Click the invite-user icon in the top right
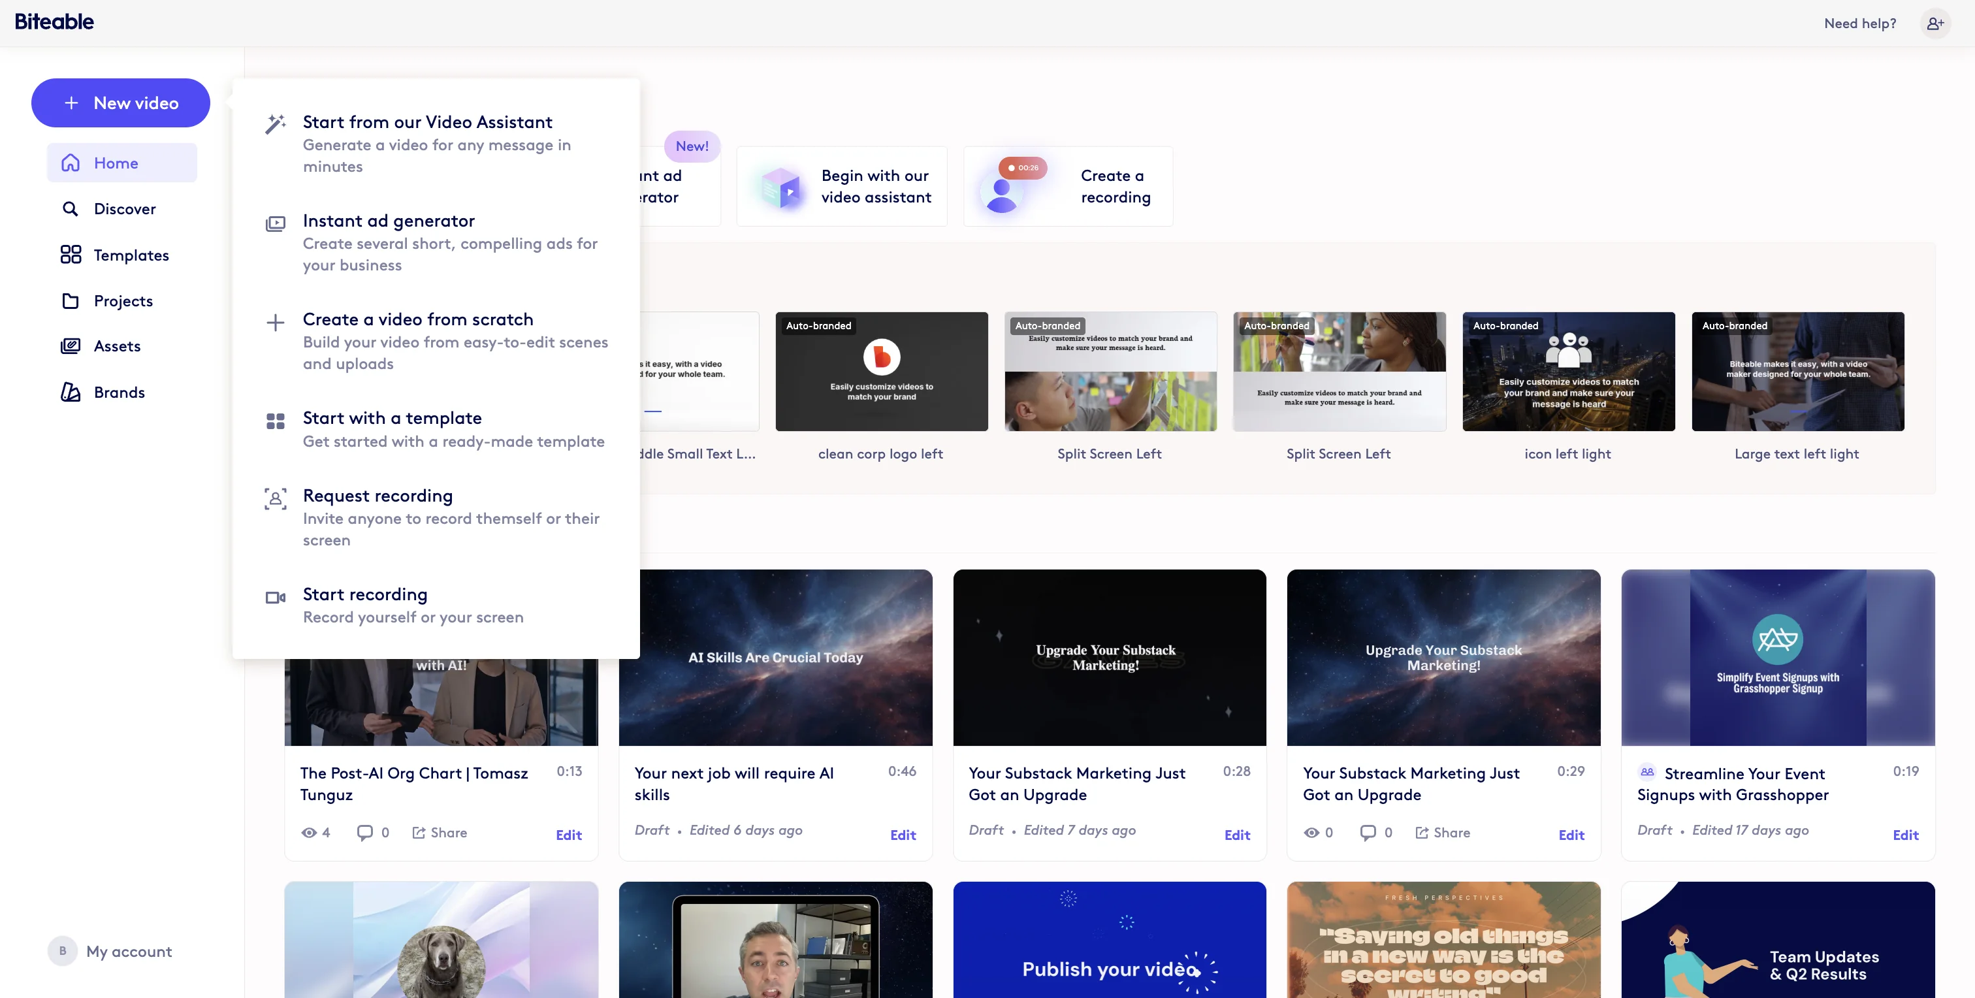This screenshot has width=1975, height=998. [x=1935, y=23]
